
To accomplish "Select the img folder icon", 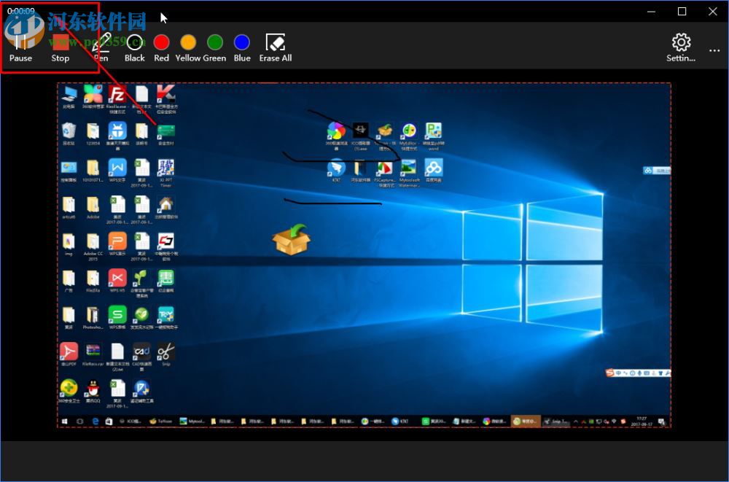I will coord(69,244).
